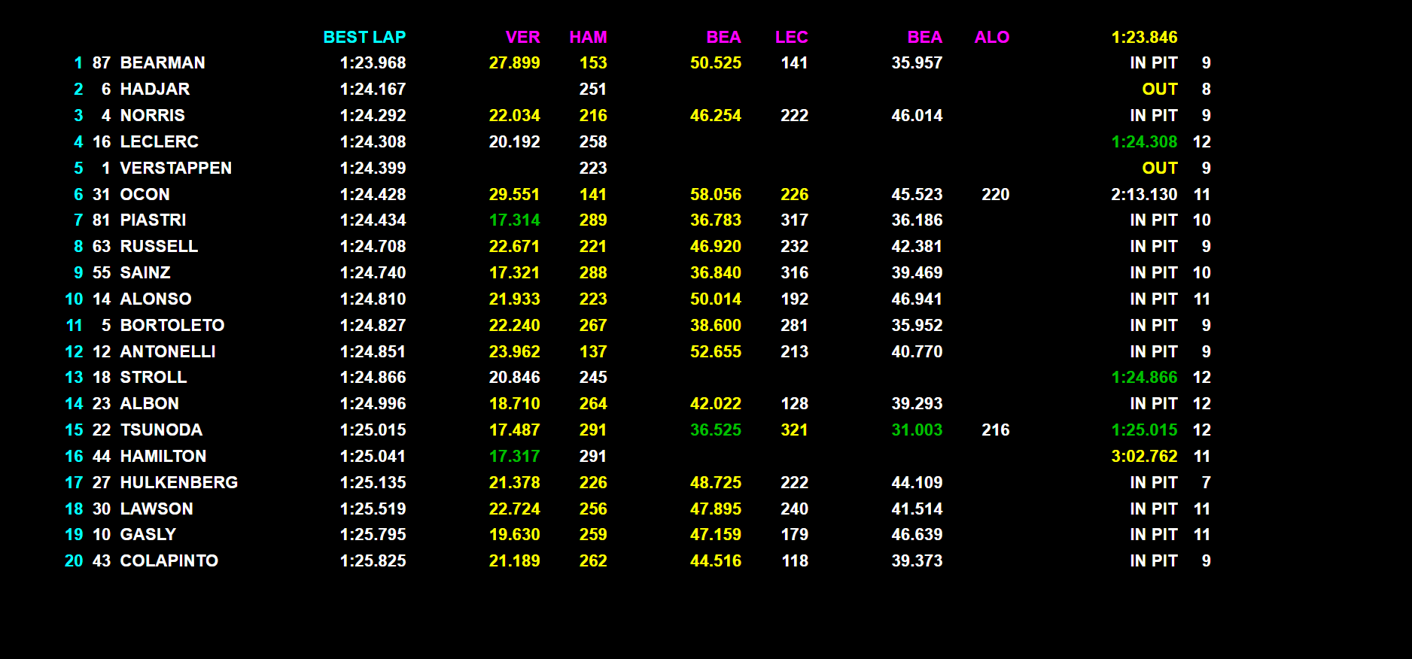Click SAINZ's IN PIT status
1412x659 pixels.
point(1153,273)
